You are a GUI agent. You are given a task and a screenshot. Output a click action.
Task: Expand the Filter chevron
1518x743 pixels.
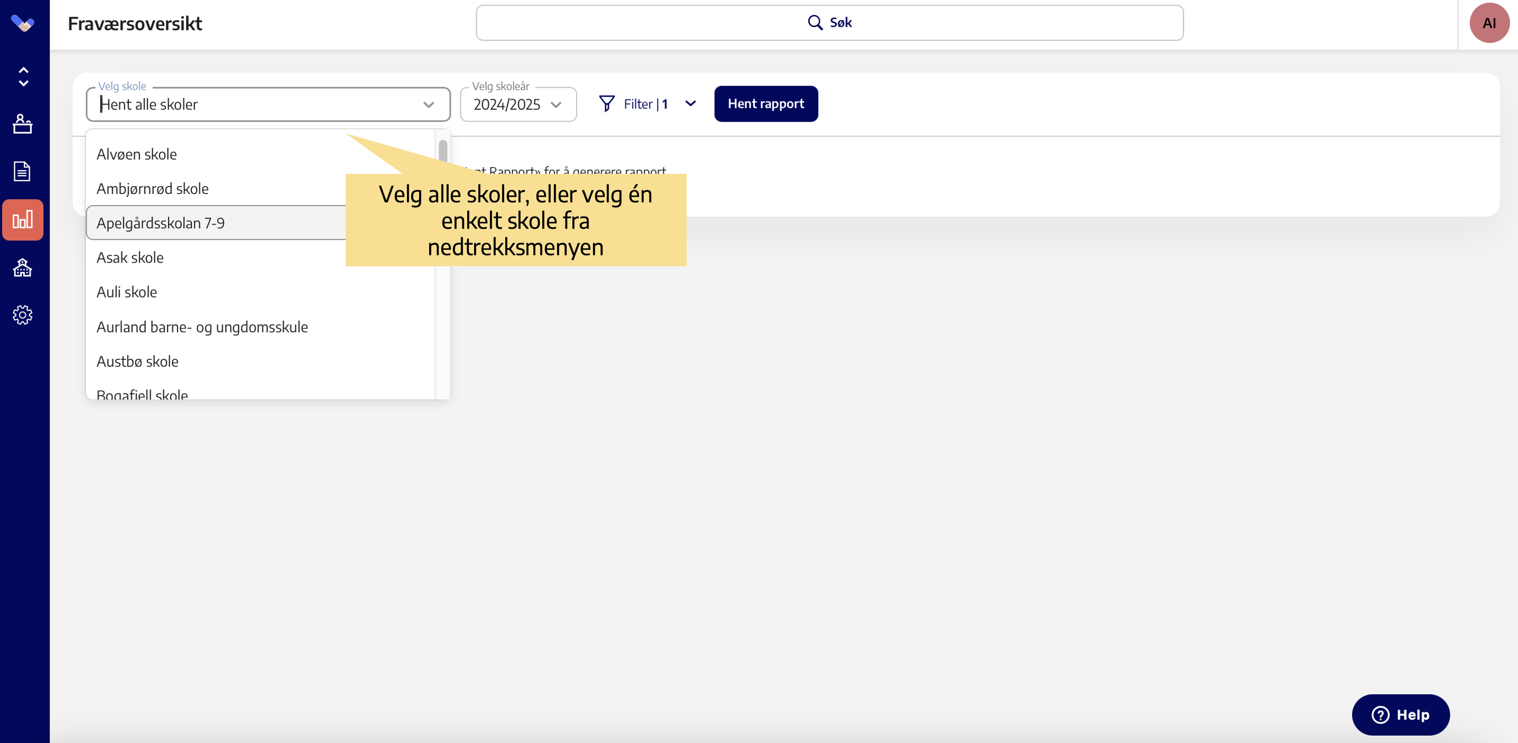[x=690, y=104]
